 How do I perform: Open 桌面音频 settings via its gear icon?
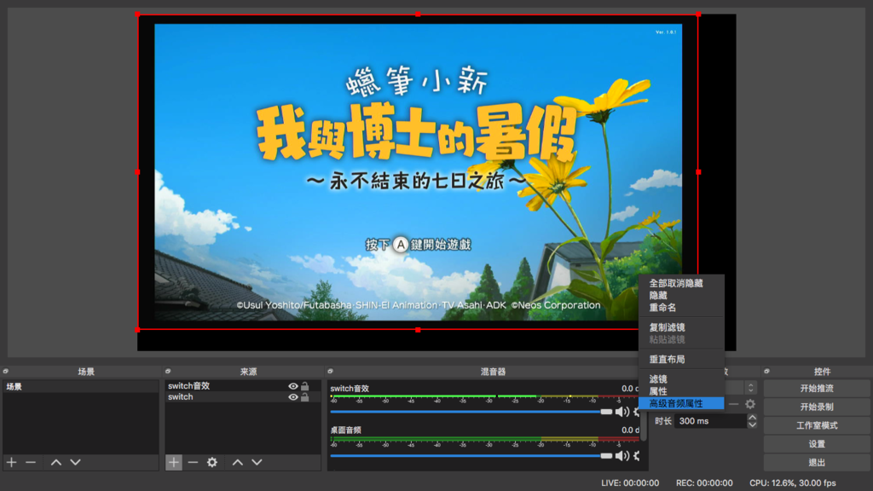point(636,455)
